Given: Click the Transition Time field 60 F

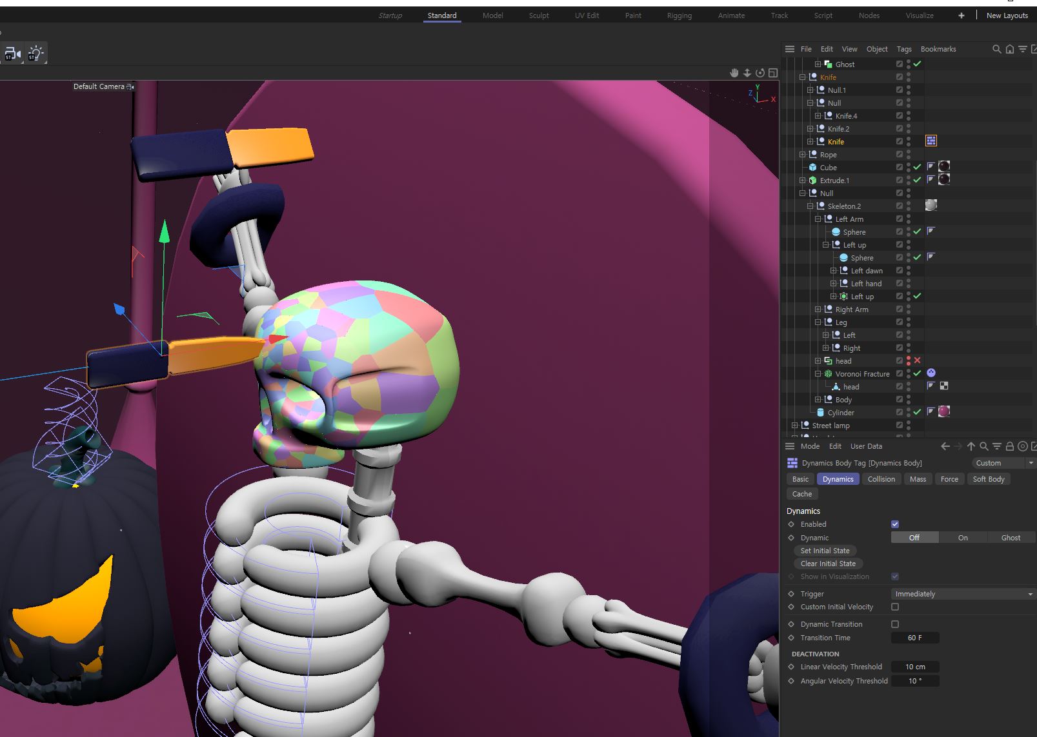Looking at the screenshot, I should [x=914, y=638].
